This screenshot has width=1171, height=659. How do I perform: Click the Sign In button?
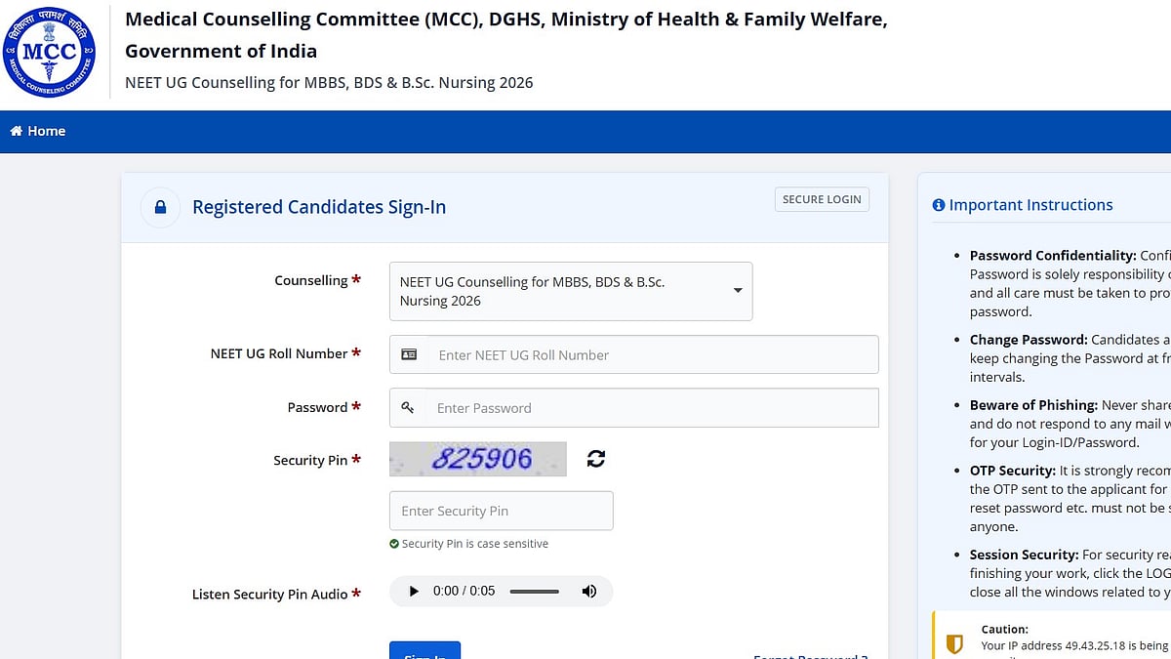click(x=424, y=650)
